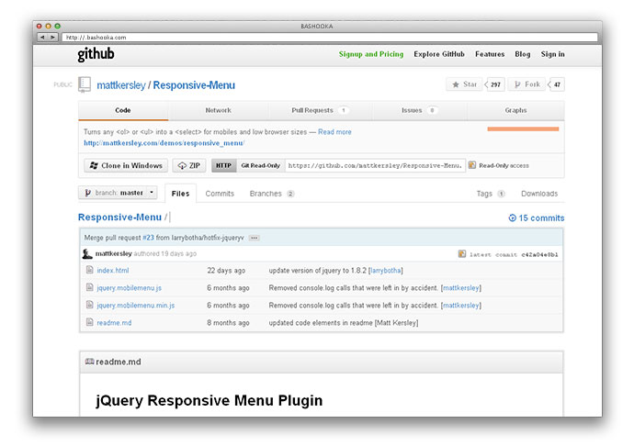
Task: Click the repository book icon beside mattkersley
Action: click(x=85, y=84)
